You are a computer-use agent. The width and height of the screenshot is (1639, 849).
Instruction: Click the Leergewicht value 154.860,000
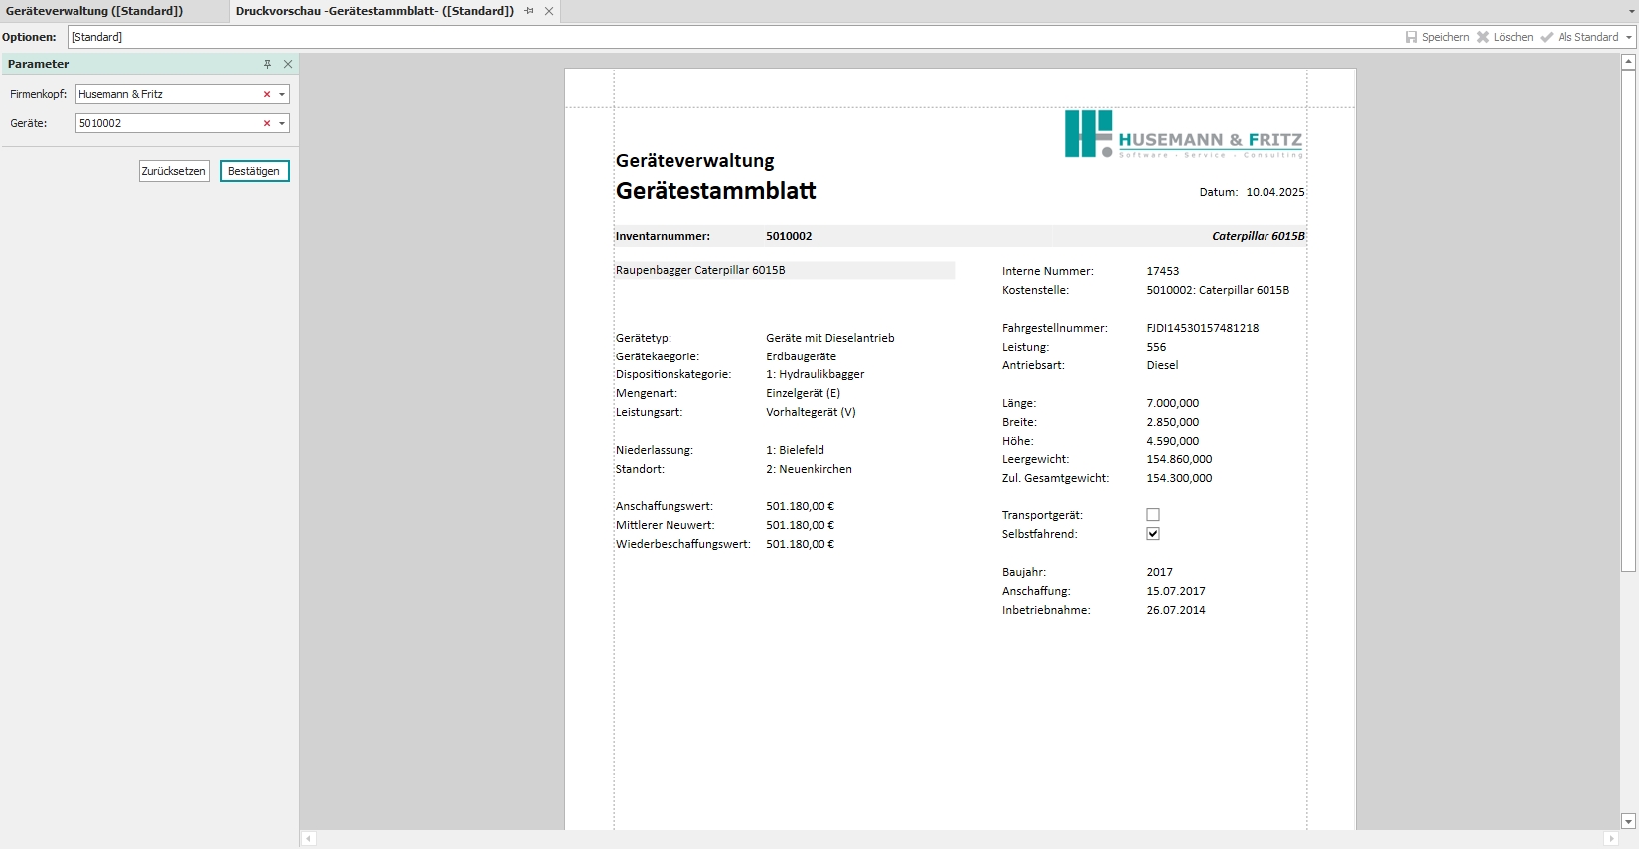click(1179, 459)
